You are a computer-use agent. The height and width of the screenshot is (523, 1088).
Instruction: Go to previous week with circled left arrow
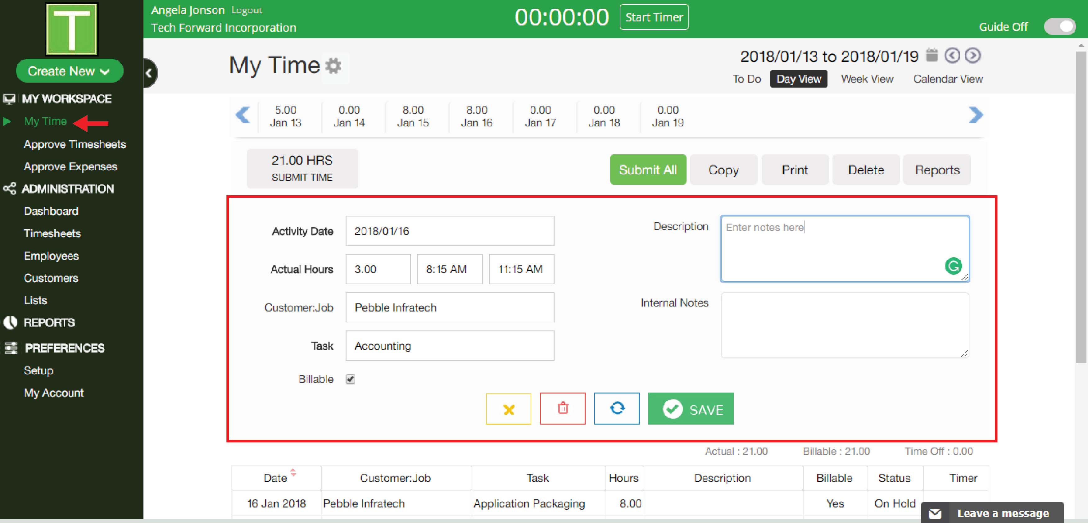coord(952,56)
